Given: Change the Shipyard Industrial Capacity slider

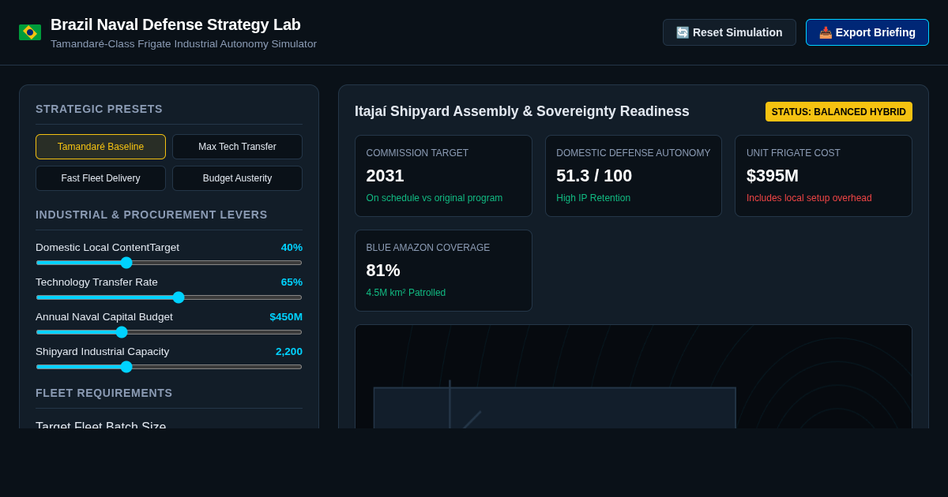Looking at the screenshot, I should pos(169,367).
